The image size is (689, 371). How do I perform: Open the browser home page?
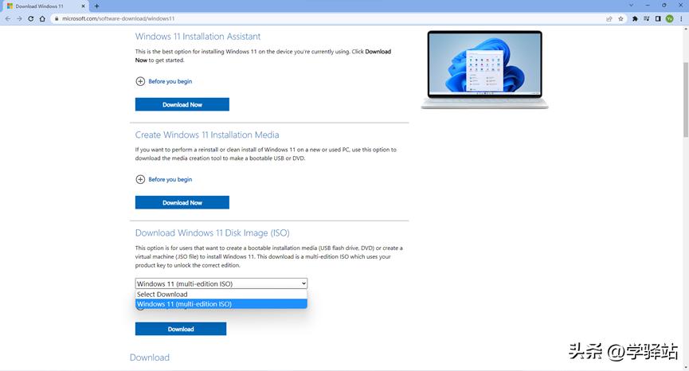click(42, 19)
